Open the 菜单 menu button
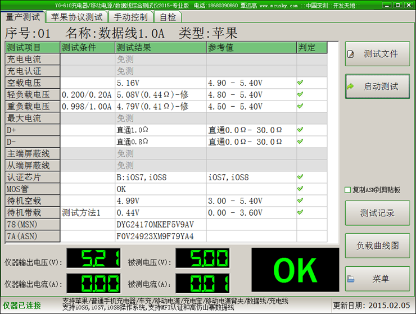The image size is (416, 314). click(377, 279)
